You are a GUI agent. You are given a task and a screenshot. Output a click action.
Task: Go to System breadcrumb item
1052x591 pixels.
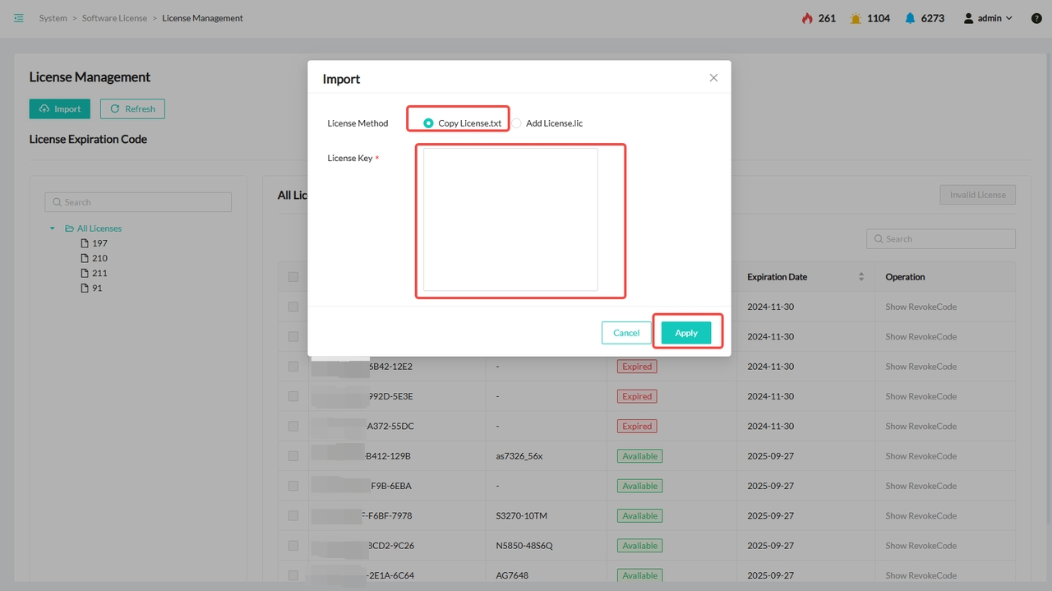(53, 18)
